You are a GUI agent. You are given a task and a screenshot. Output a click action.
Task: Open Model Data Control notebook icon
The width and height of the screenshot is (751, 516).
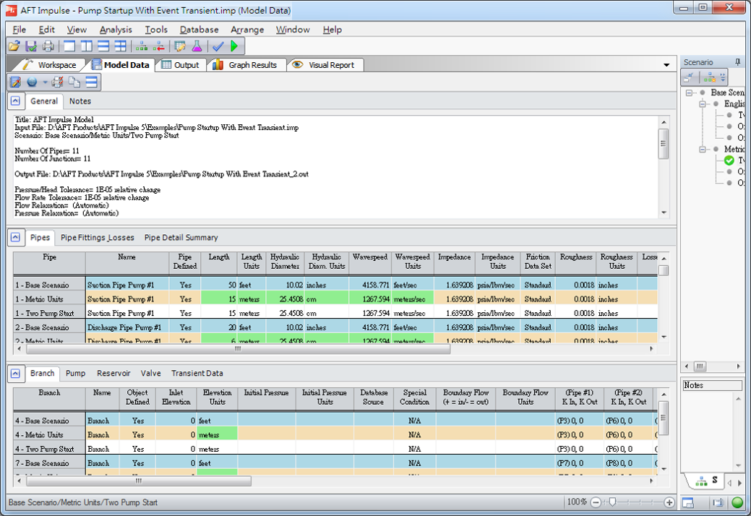click(x=15, y=82)
